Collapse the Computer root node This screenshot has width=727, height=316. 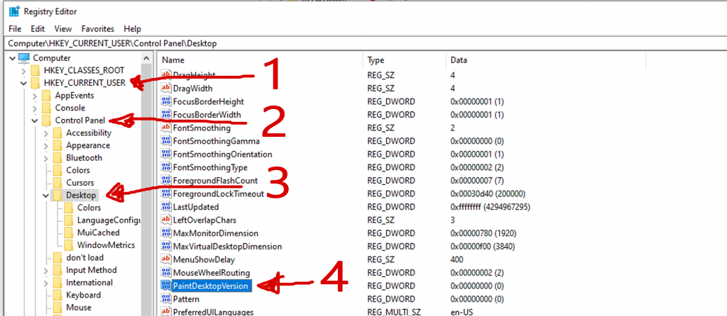[x=12, y=58]
